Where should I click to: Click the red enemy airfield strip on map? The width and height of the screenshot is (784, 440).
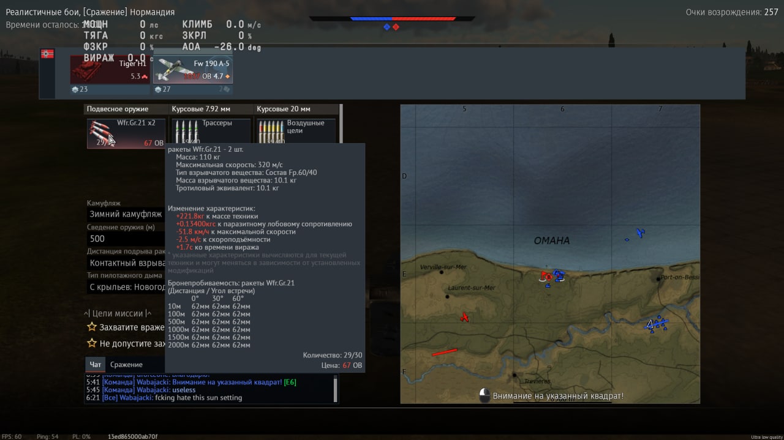click(x=445, y=352)
